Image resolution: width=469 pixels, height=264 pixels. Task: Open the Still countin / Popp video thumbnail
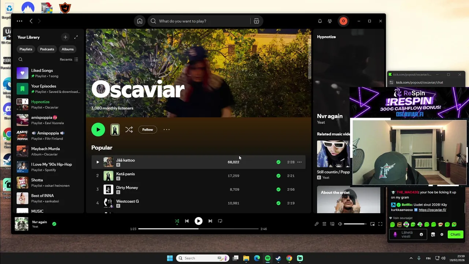pos(333,154)
